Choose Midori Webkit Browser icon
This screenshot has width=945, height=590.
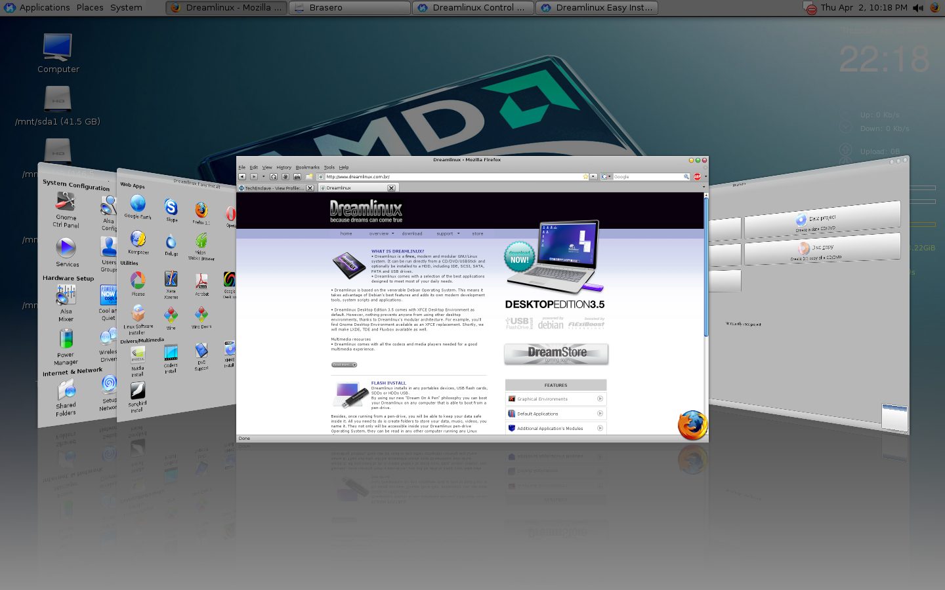(201, 241)
